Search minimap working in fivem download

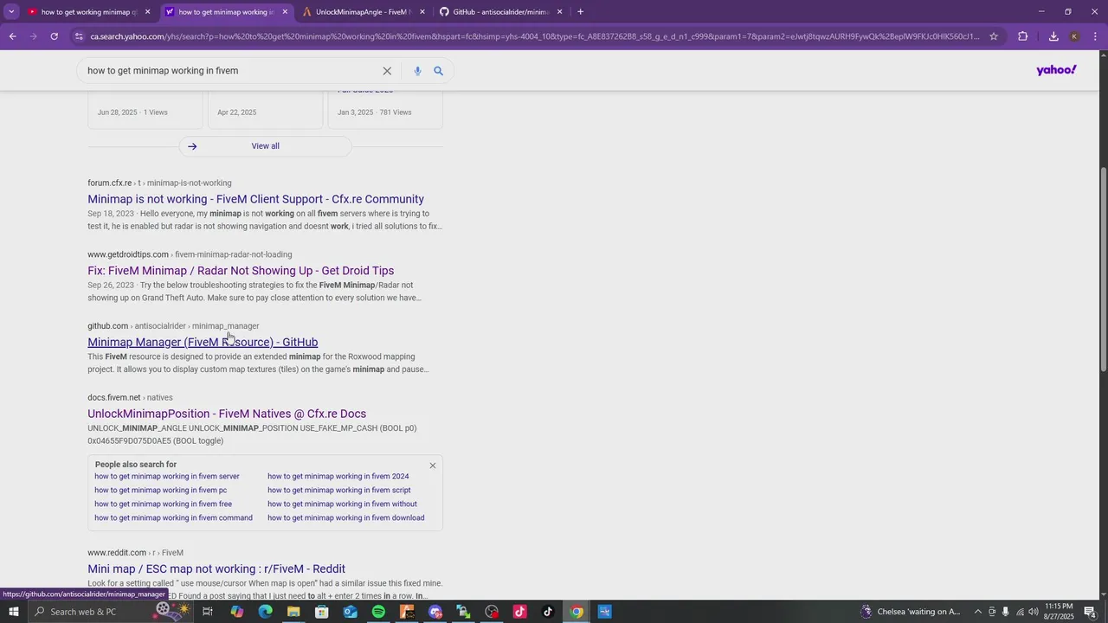point(345,518)
